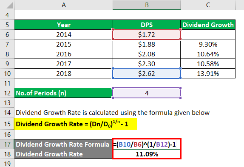Select the growth cell 10.58%
This screenshot has height=167, width=244.
[208, 64]
